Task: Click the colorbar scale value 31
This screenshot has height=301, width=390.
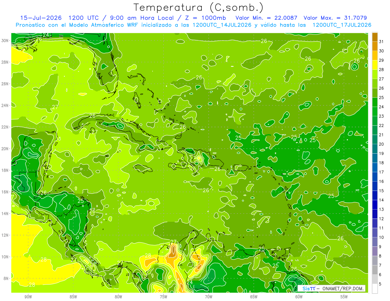Action: click(382, 42)
